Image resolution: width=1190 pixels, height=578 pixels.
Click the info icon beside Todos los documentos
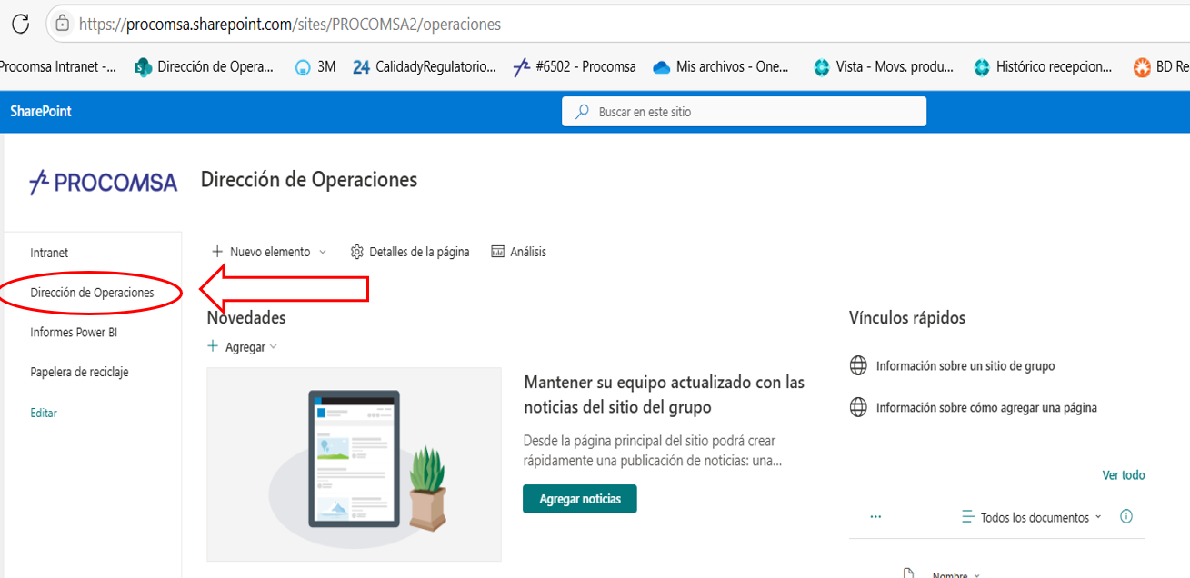[1126, 517]
